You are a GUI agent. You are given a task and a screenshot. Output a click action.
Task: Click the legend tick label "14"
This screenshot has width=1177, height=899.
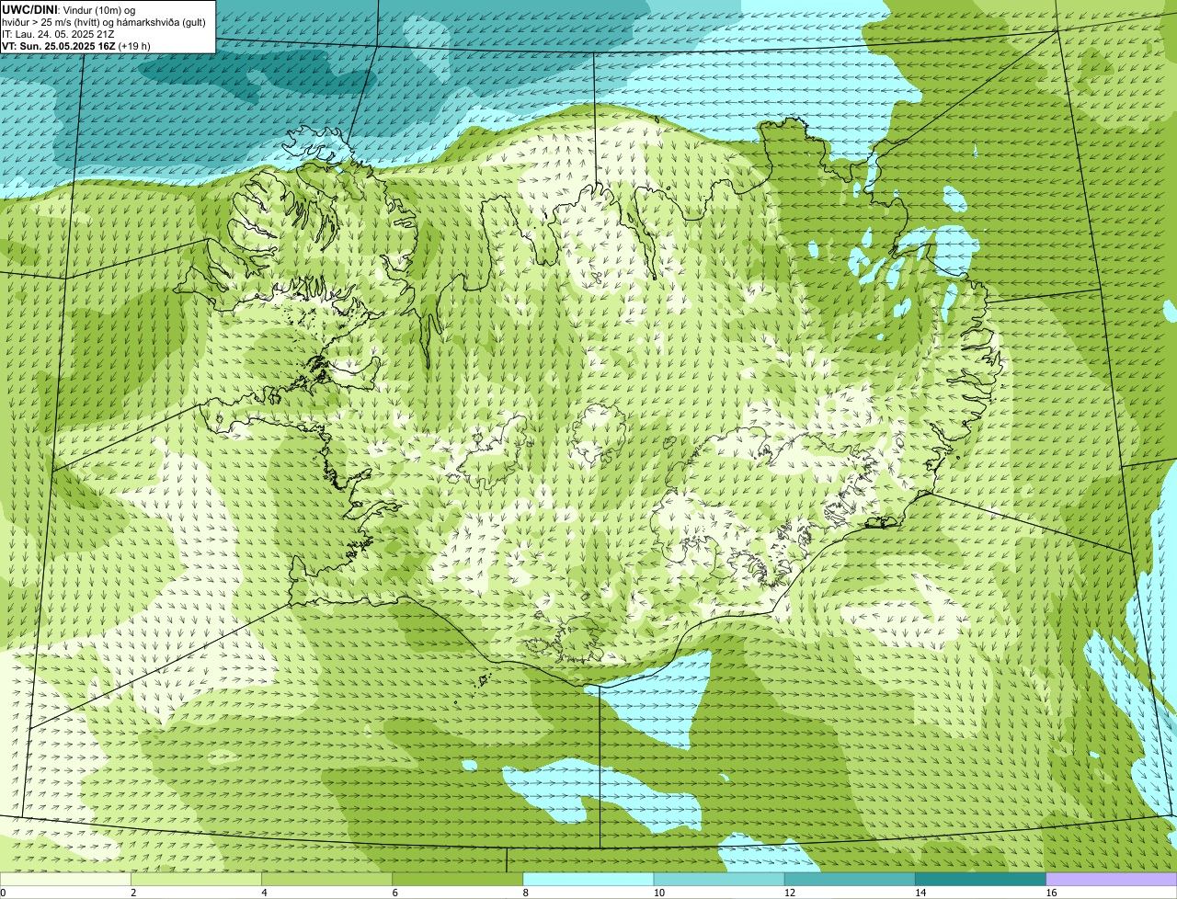pyautogui.click(x=920, y=893)
